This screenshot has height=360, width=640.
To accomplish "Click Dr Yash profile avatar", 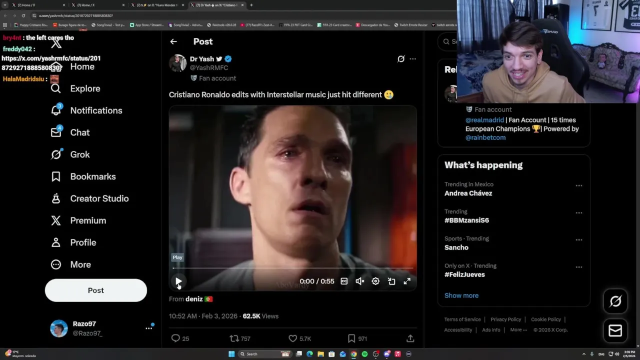I will coord(177,63).
